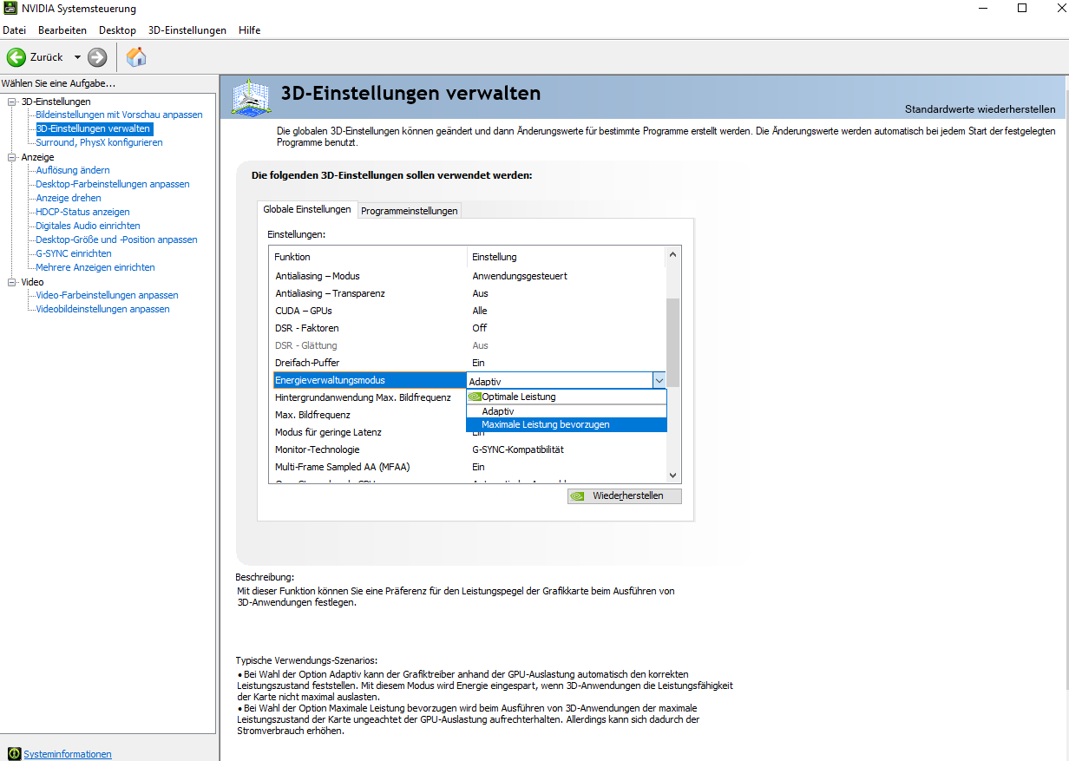Select Modus für geringe Latenz row
The image size is (1069, 761).
tap(368, 432)
